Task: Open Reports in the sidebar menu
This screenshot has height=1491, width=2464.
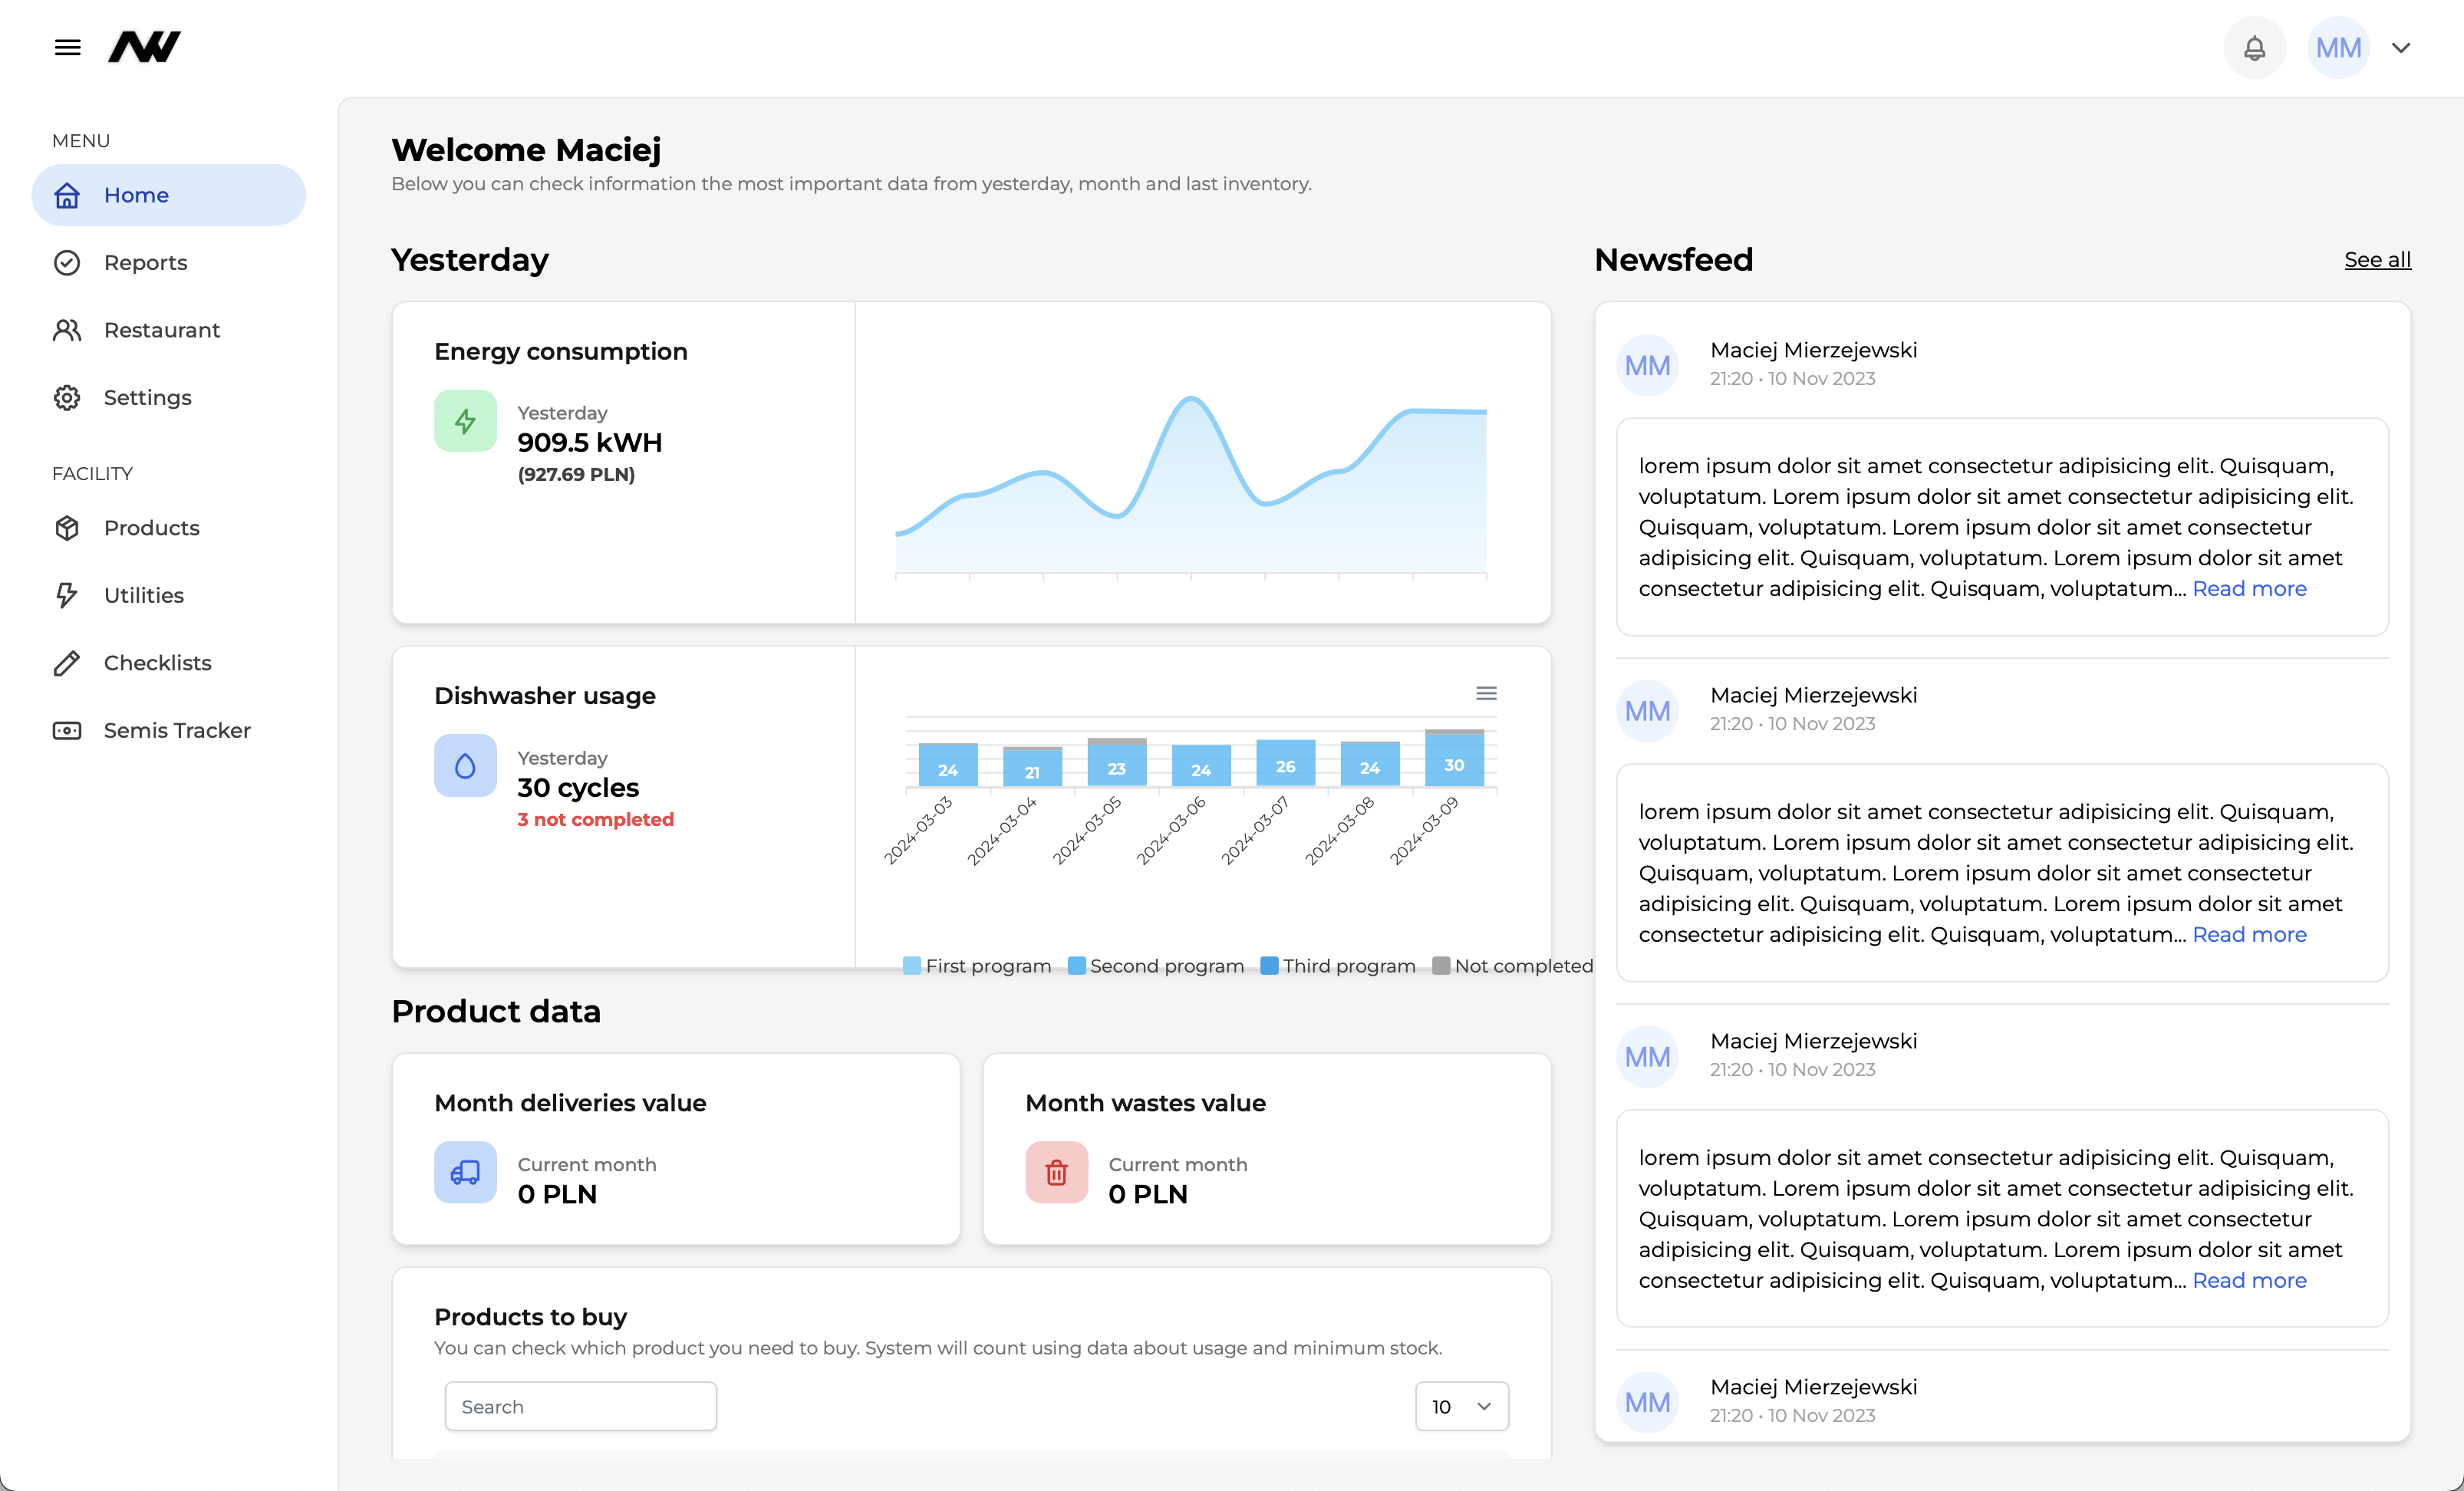Action: pyautogui.click(x=145, y=262)
